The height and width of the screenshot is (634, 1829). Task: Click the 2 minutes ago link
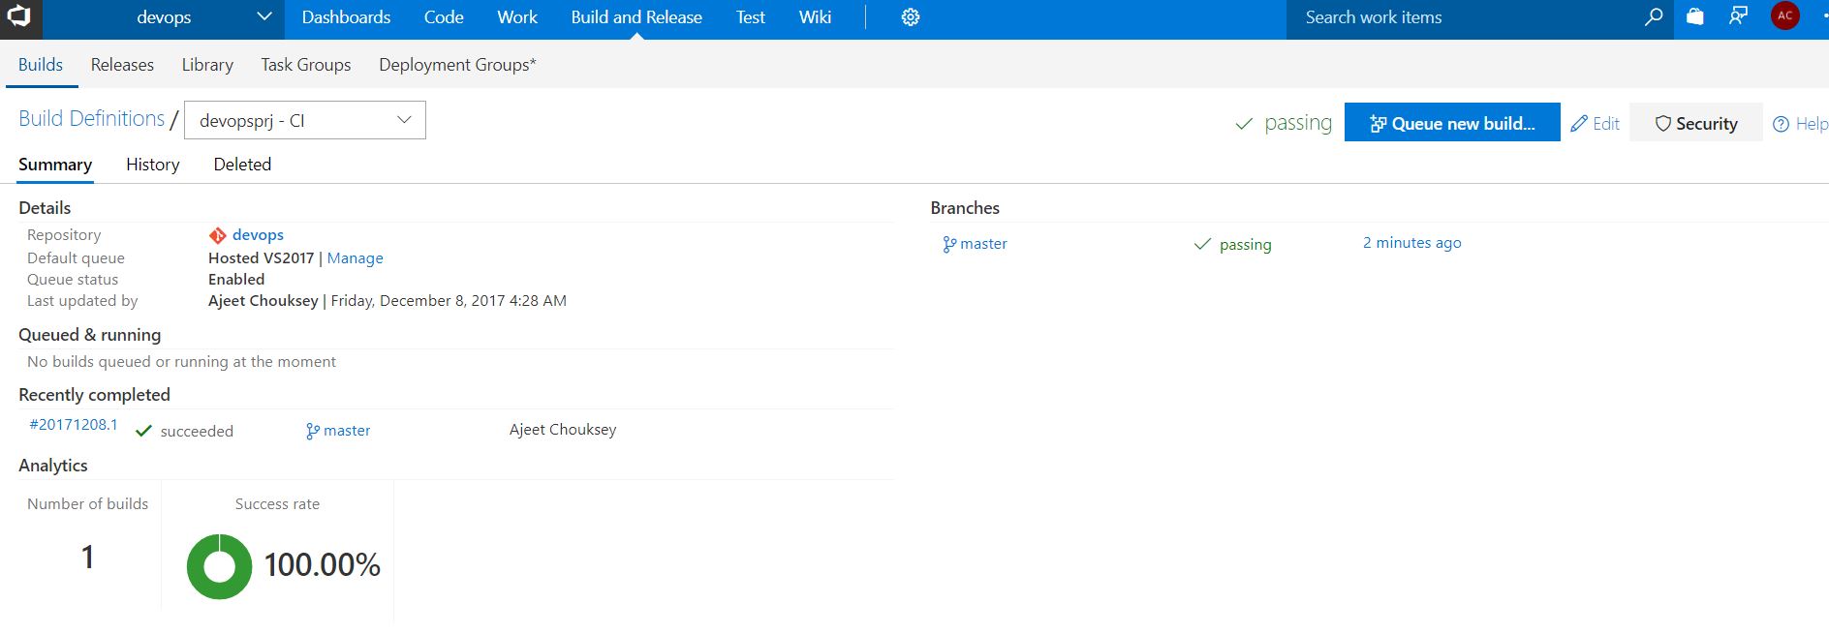pyautogui.click(x=1412, y=243)
